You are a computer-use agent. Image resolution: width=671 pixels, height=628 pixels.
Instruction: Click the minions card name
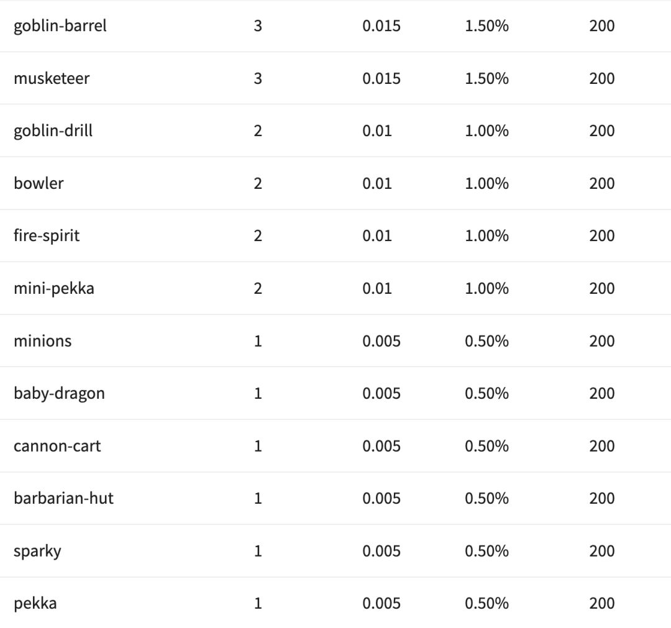pos(42,341)
